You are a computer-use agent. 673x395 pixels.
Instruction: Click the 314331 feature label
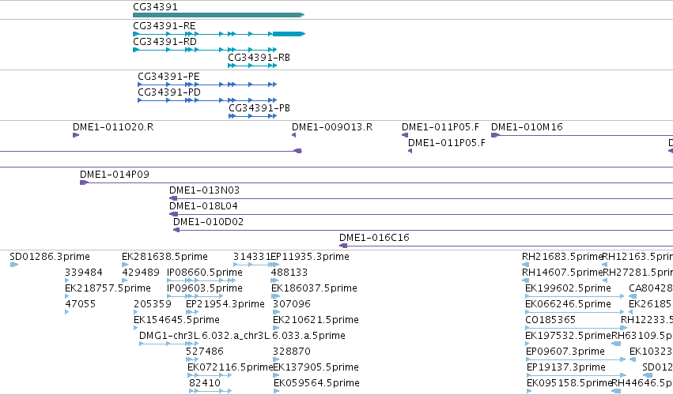(252, 257)
